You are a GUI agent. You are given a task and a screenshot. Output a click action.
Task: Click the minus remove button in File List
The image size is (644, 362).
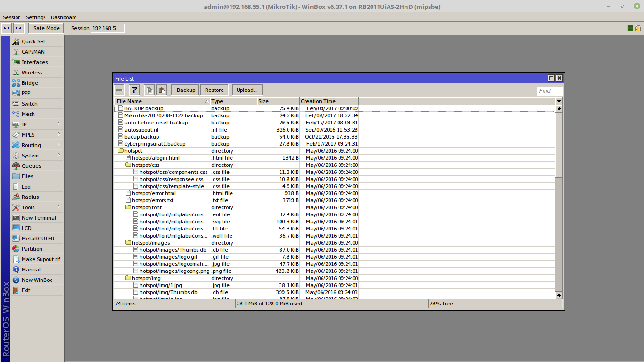(x=120, y=90)
